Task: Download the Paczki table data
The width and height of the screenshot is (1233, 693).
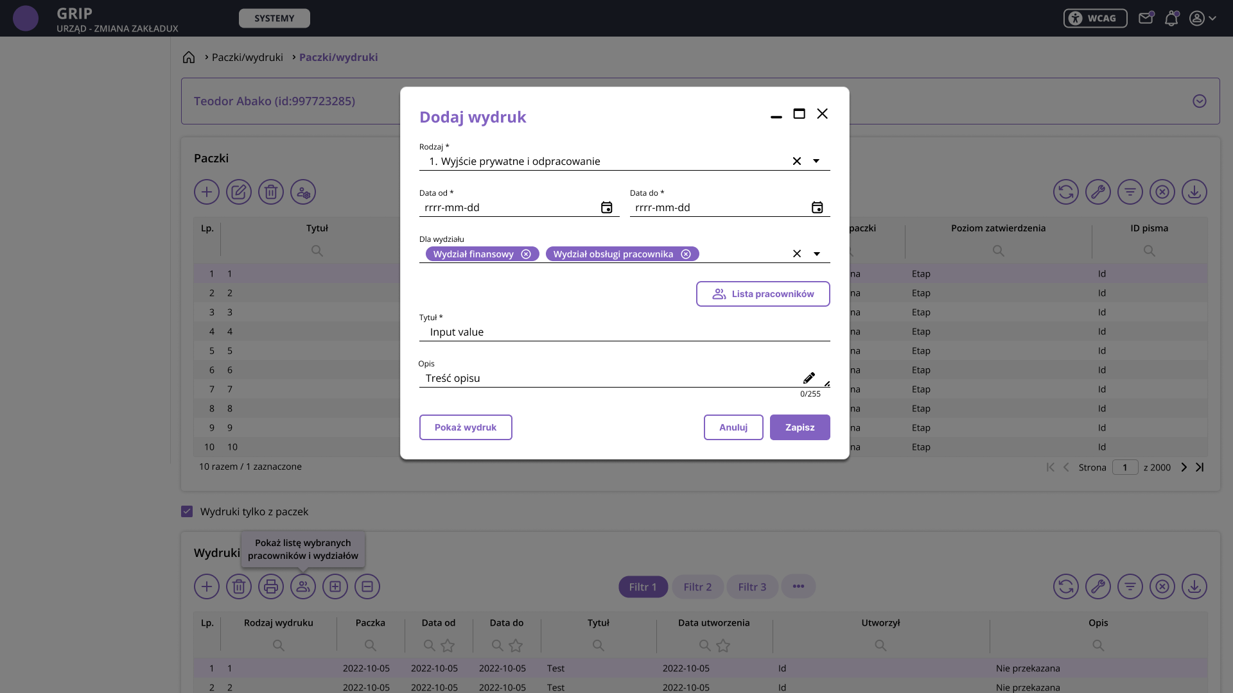Action: click(1194, 192)
